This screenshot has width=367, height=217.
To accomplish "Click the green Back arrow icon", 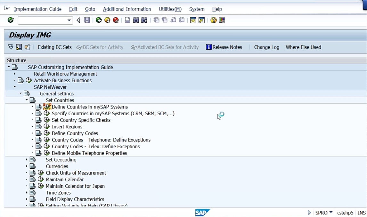I will [x=99, y=20].
